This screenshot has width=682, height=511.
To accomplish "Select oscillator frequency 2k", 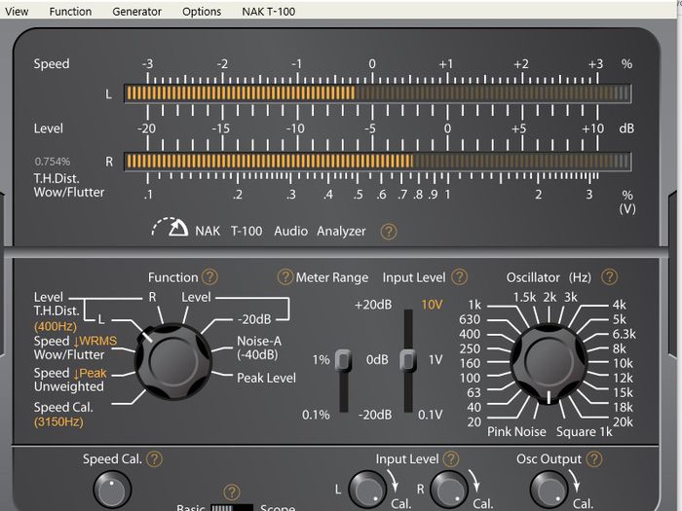I will pos(549,297).
